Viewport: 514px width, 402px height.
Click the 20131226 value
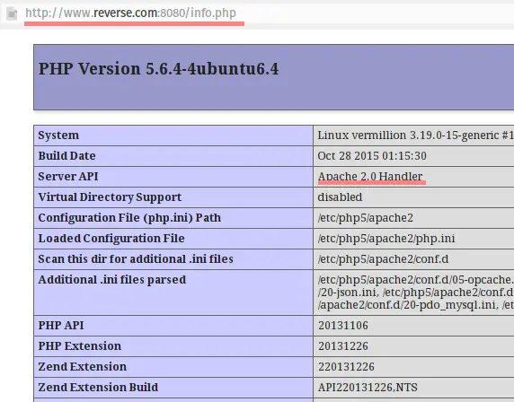[x=343, y=346]
